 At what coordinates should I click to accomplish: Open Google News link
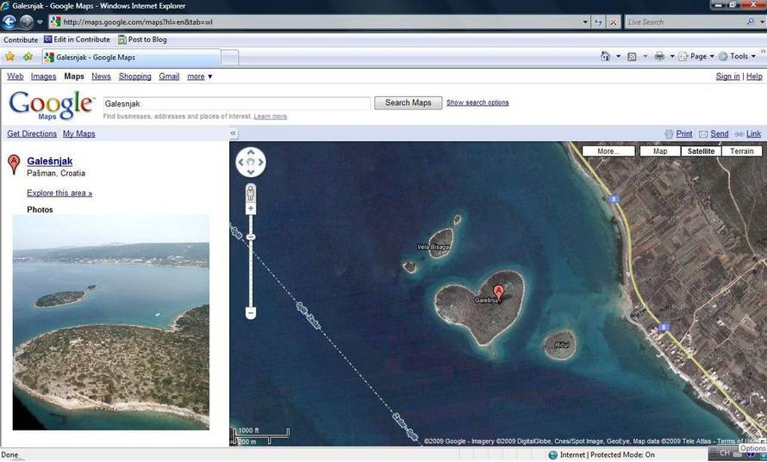tap(101, 77)
